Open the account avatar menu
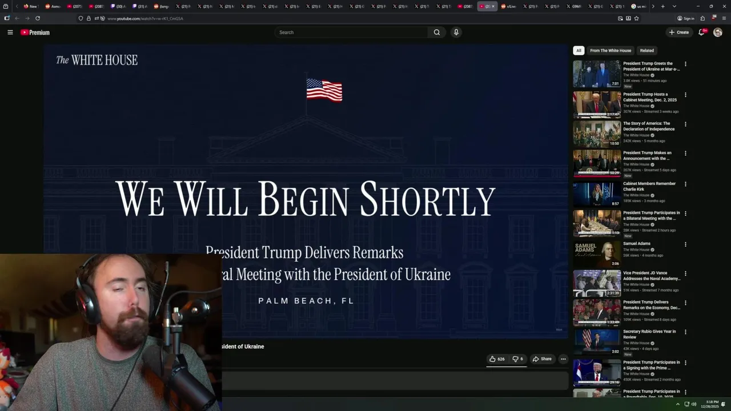Screen dimensions: 731x411 click(x=718, y=33)
